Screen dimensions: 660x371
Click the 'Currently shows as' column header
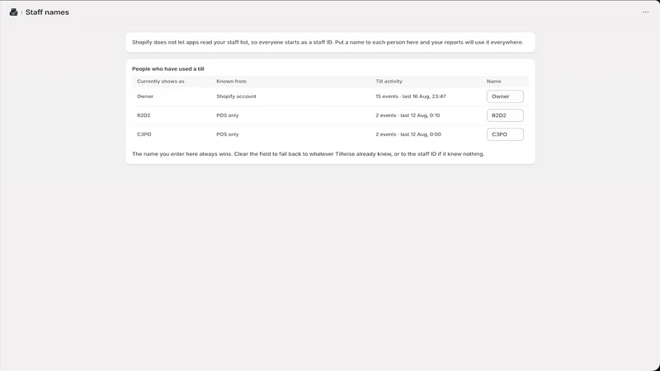pyautogui.click(x=160, y=81)
